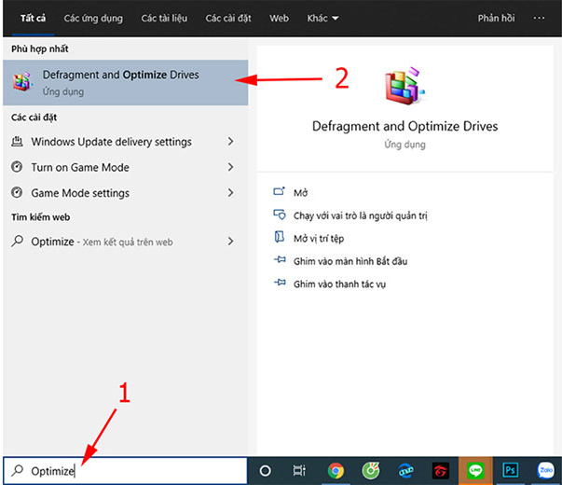This screenshot has height=485, width=562.
Task: Open Cortana circle on the taskbar
Action: pyautogui.click(x=266, y=470)
